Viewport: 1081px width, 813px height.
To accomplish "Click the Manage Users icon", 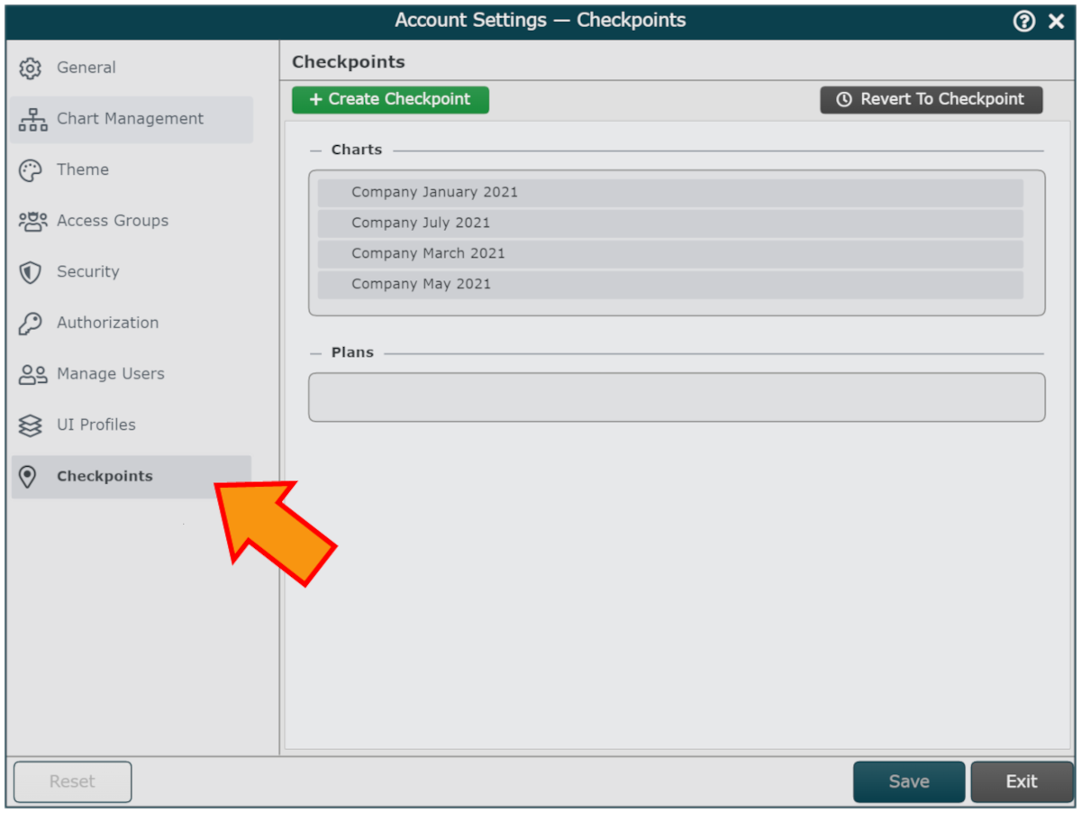I will click(x=32, y=374).
